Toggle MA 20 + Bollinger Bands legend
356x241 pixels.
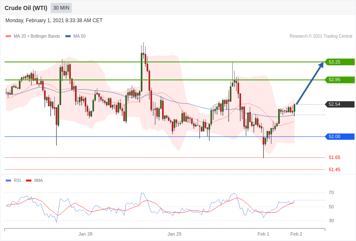pos(33,36)
